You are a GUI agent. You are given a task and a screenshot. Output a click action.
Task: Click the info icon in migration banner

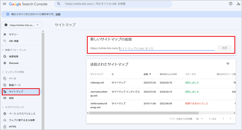(8, 14)
